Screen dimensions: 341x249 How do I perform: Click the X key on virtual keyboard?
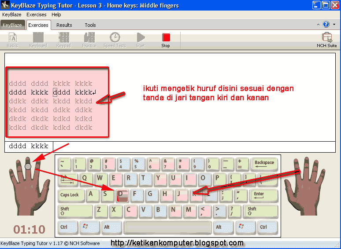[x=115, y=211]
